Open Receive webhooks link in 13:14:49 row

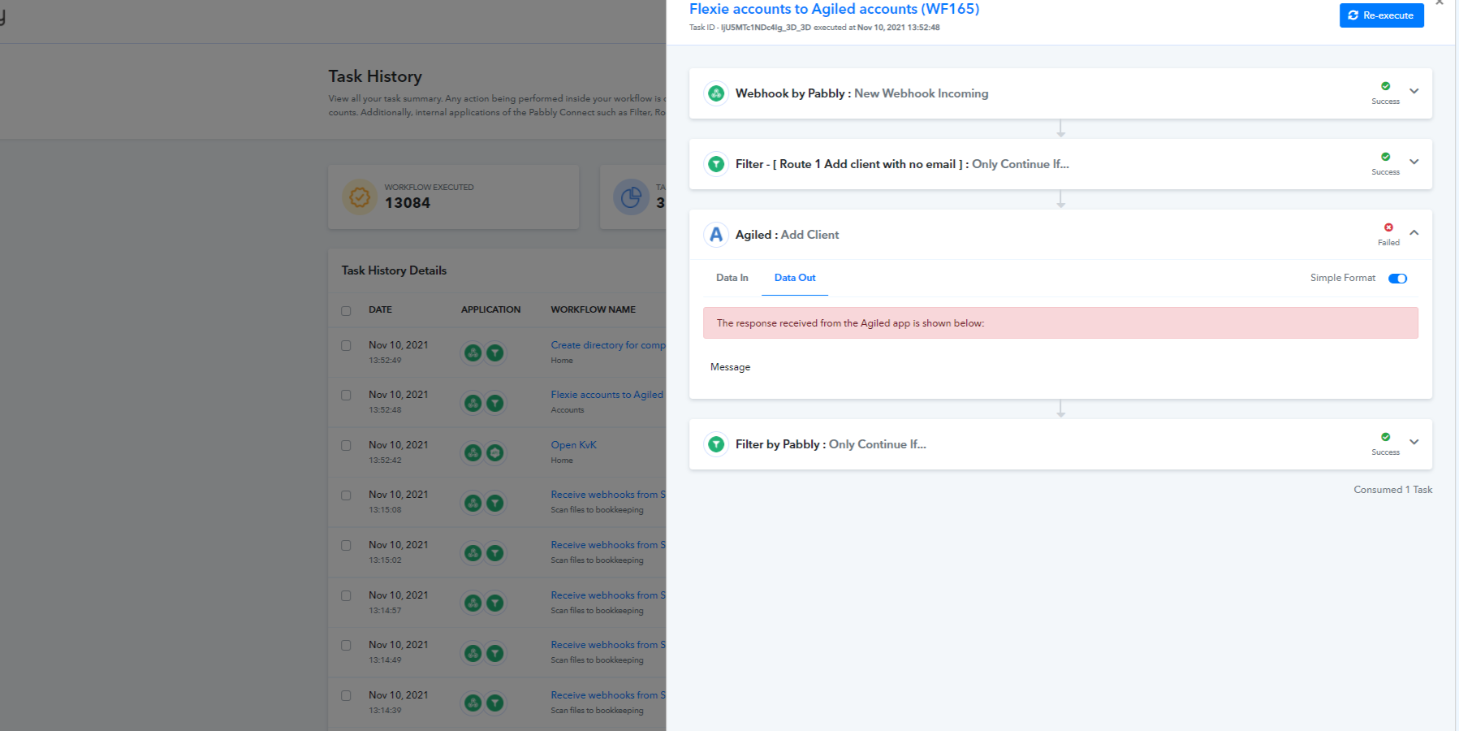click(608, 645)
